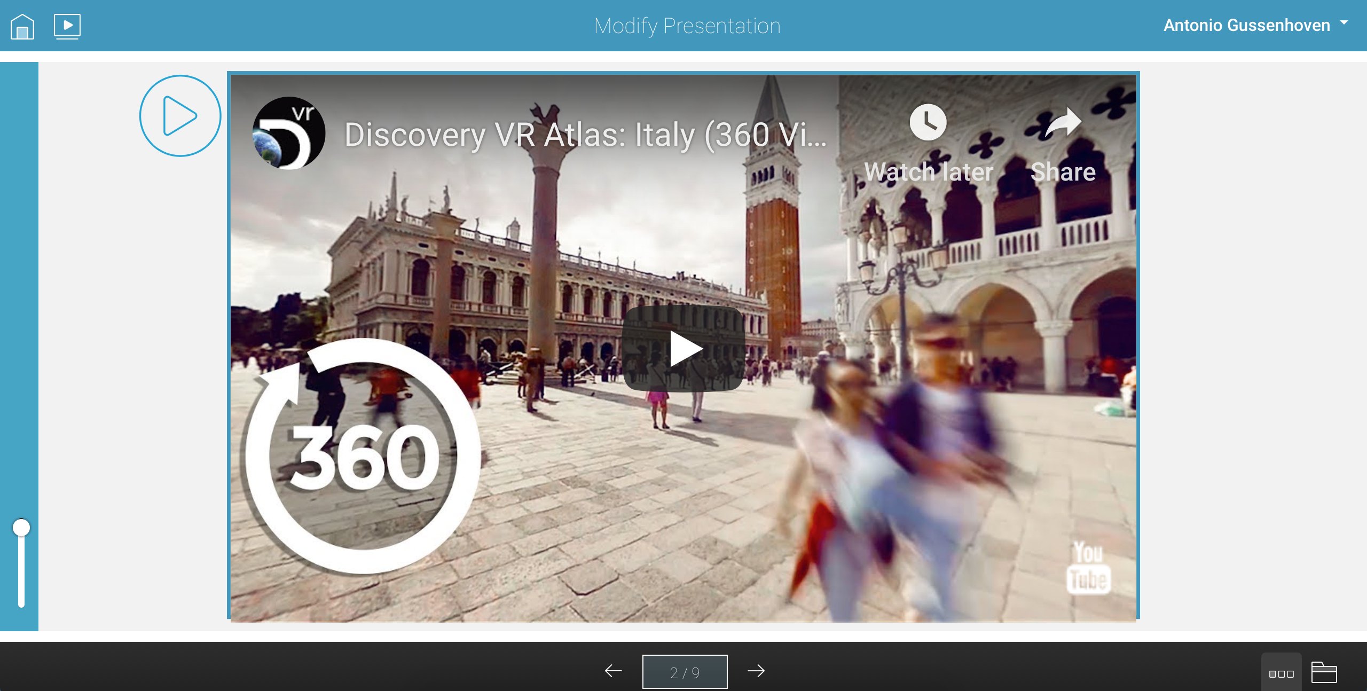
Task: Advance to the next slide arrow
Action: pos(756,671)
